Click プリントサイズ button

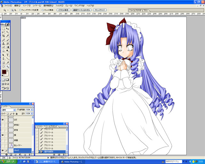[100, 10]
